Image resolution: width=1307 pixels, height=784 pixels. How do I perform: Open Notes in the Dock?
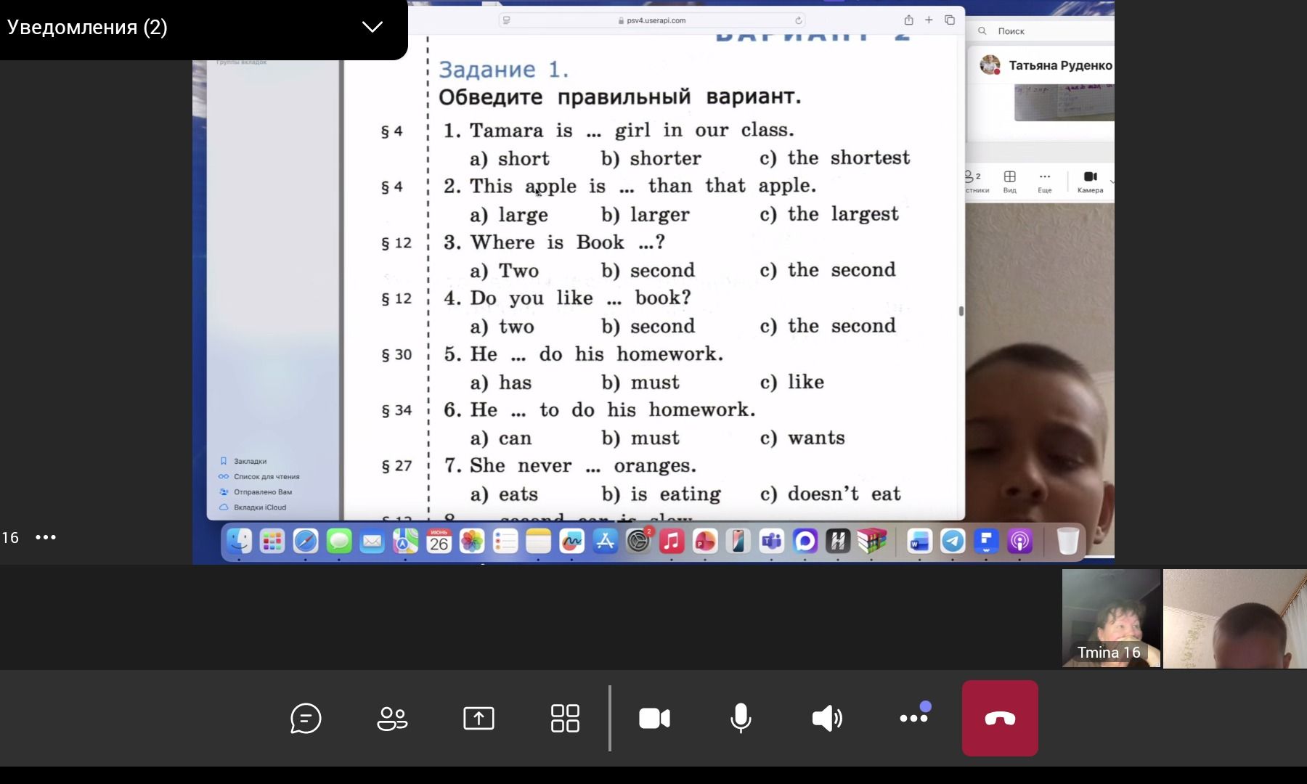(539, 541)
